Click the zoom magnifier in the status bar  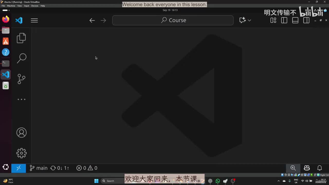(293, 168)
